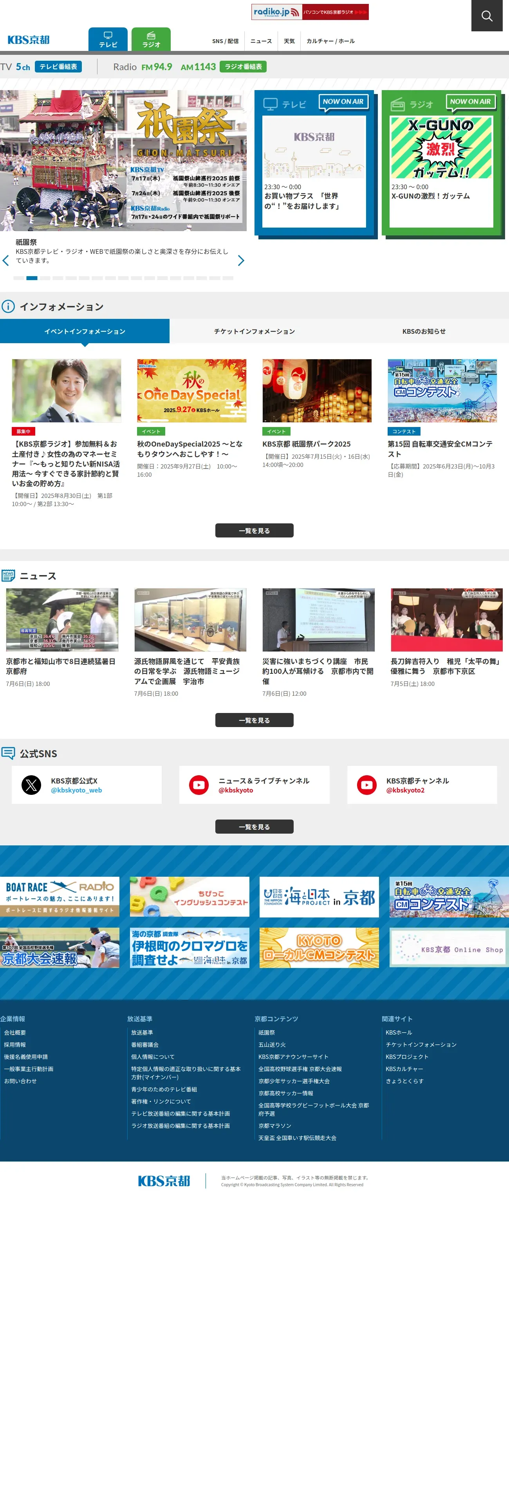This screenshot has height=1509, width=509.
Task: Open the ニュース menu item
Action: coord(261,41)
